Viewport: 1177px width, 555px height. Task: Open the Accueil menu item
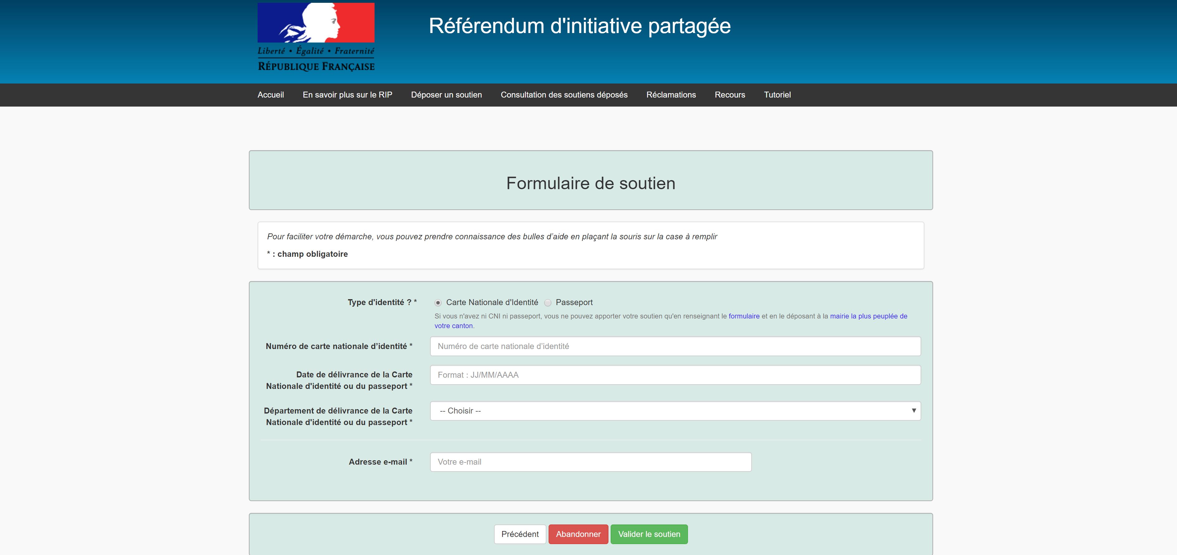270,95
